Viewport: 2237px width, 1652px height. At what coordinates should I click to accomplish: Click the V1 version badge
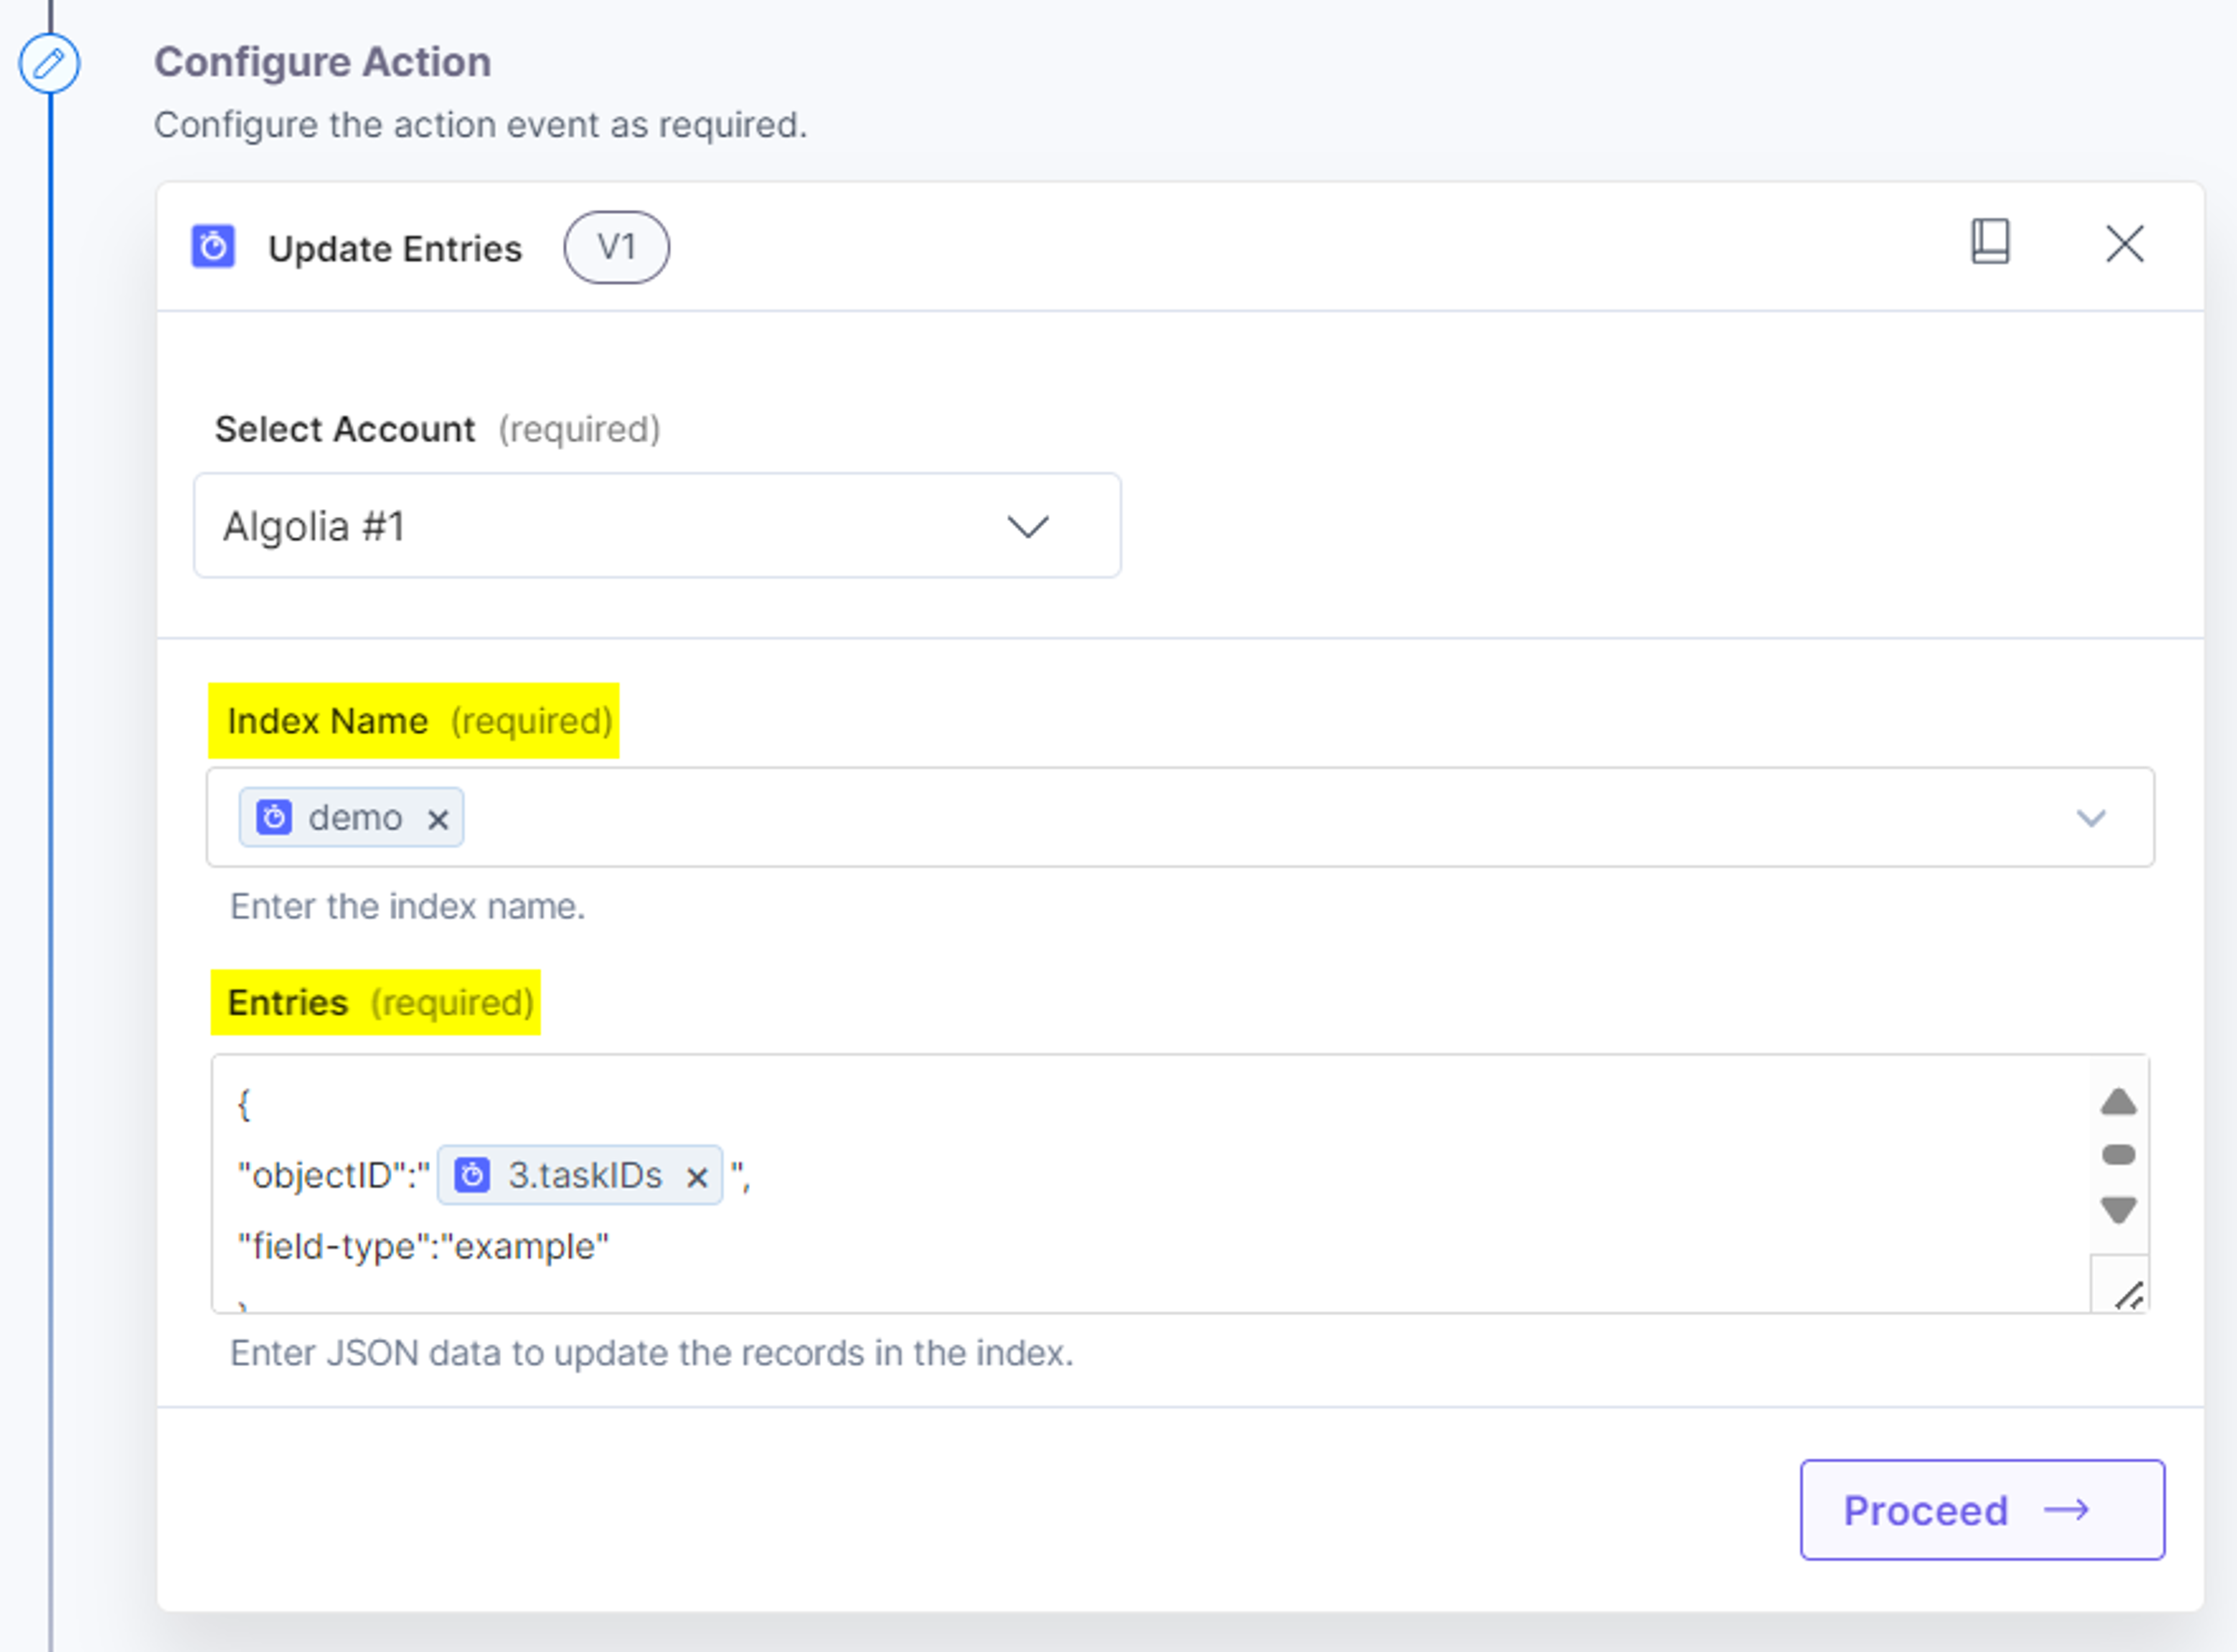pyautogui.click(x=616, y=247)
